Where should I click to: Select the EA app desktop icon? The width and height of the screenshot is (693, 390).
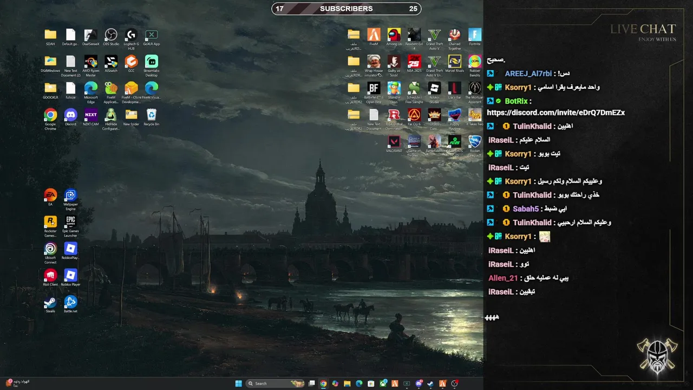coord(50,198)
